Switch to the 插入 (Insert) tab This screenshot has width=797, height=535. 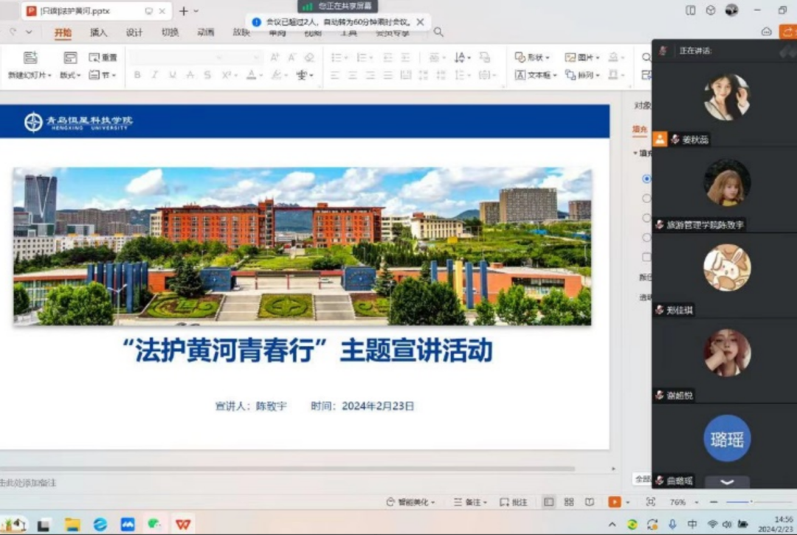[x=98, y=32]
